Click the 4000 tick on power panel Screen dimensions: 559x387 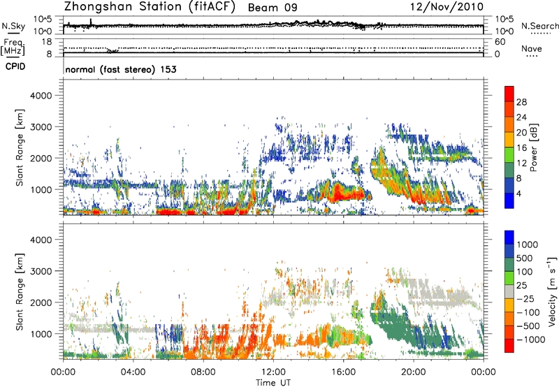tap(41, 96)
